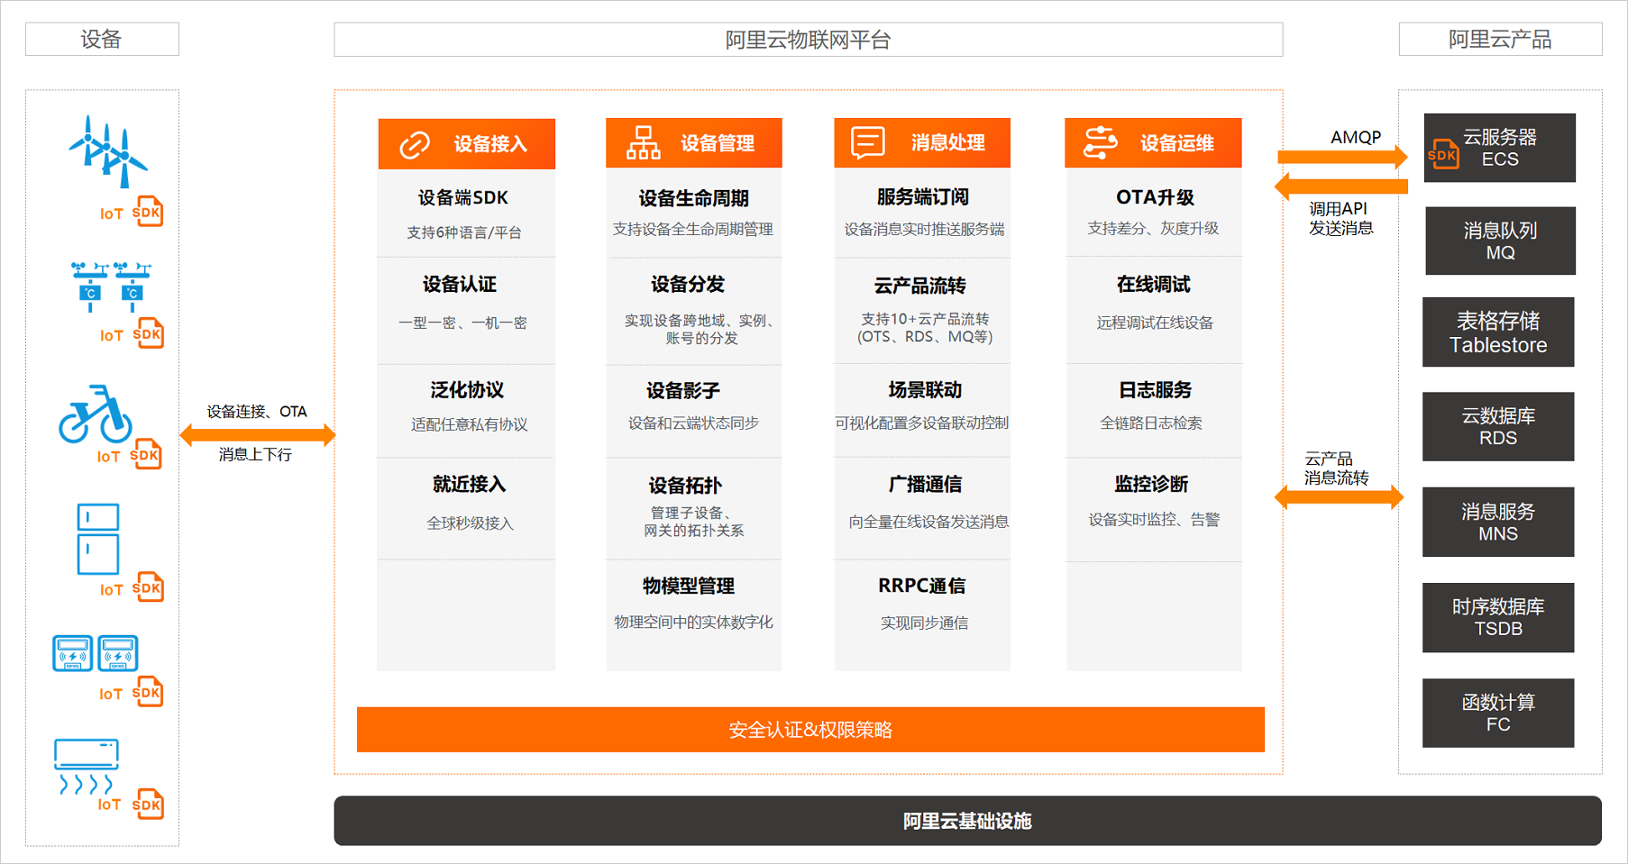
Task: Open the 函数计算 FC product box
Action: 1498,714
